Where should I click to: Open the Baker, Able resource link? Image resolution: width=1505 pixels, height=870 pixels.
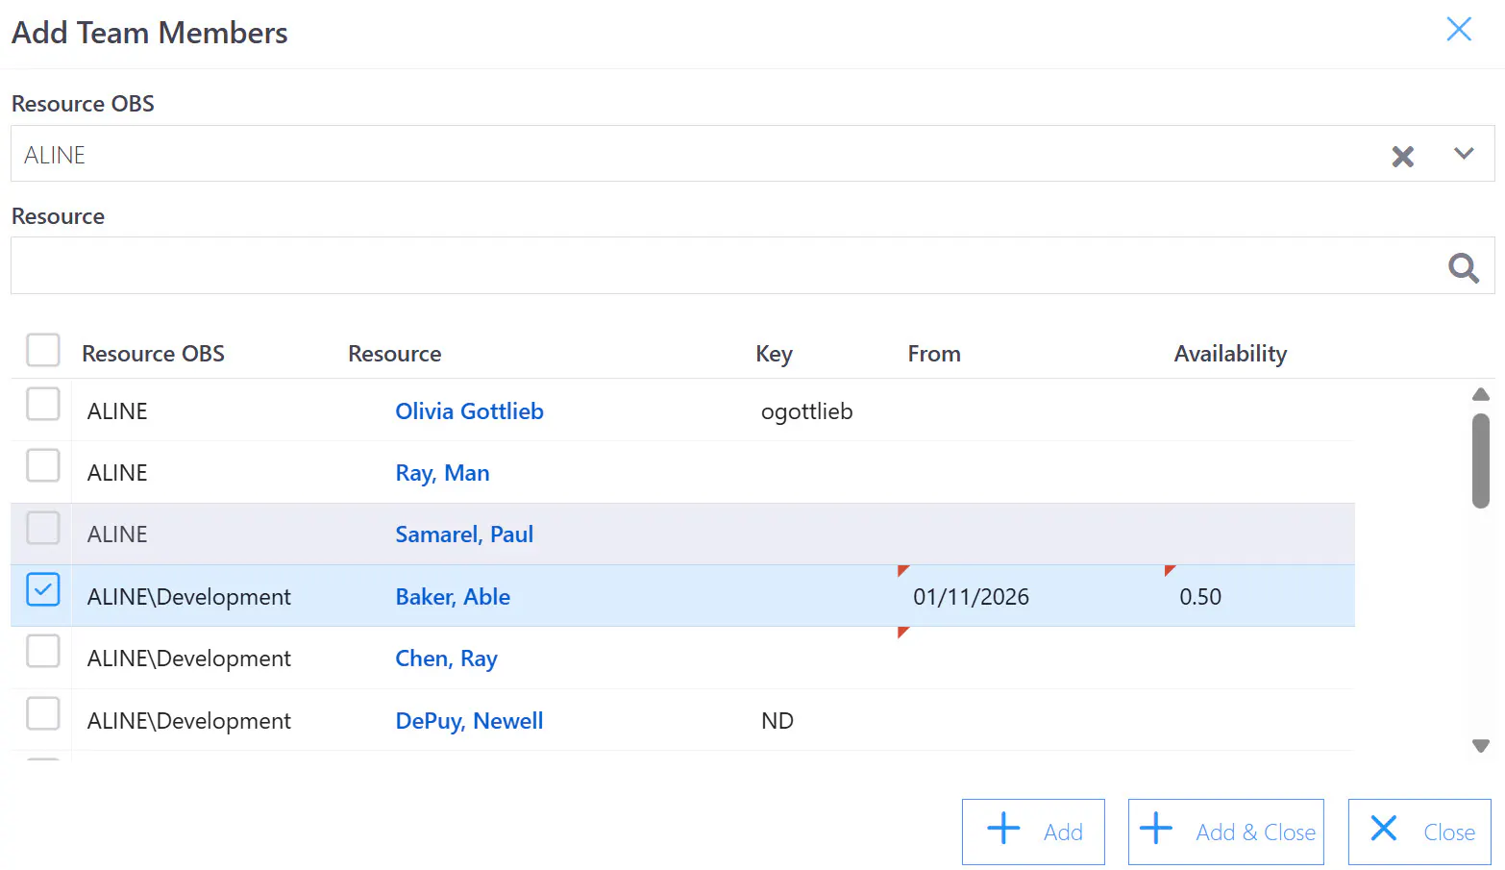click(453, 597)
